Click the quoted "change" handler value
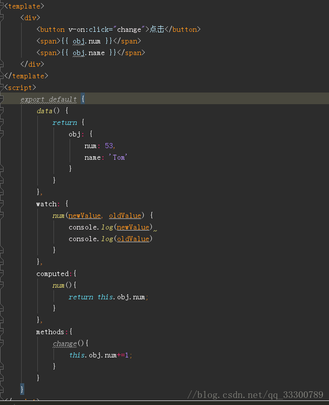Viewport: 329px width, 405px height. click(129, 29)
